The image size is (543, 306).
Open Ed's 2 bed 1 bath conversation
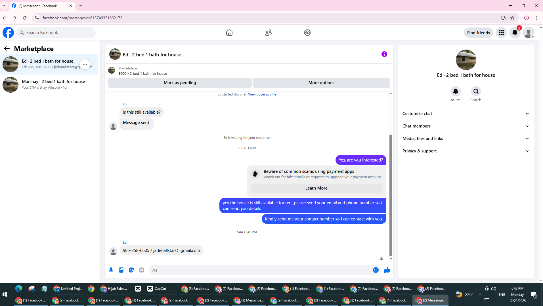point(49,64)
